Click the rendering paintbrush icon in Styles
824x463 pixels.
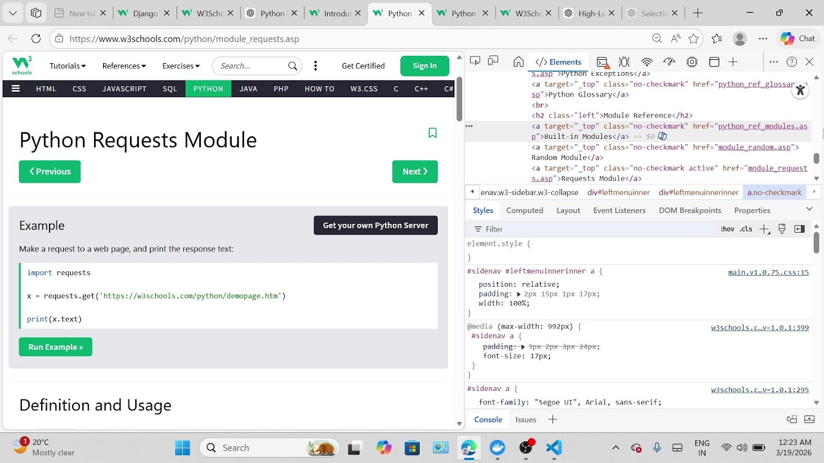click(x=782, y=229)
